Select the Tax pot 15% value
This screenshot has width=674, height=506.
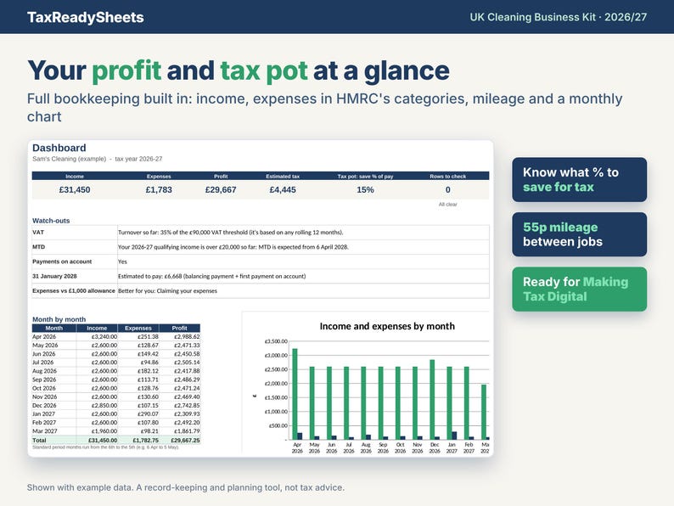365,189
